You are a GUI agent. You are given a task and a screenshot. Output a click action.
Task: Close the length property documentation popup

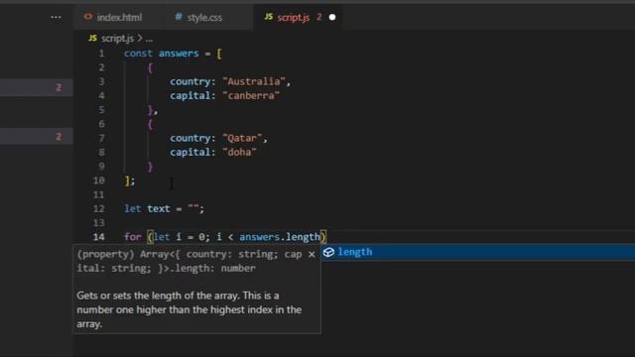click(x=312, y=255)
